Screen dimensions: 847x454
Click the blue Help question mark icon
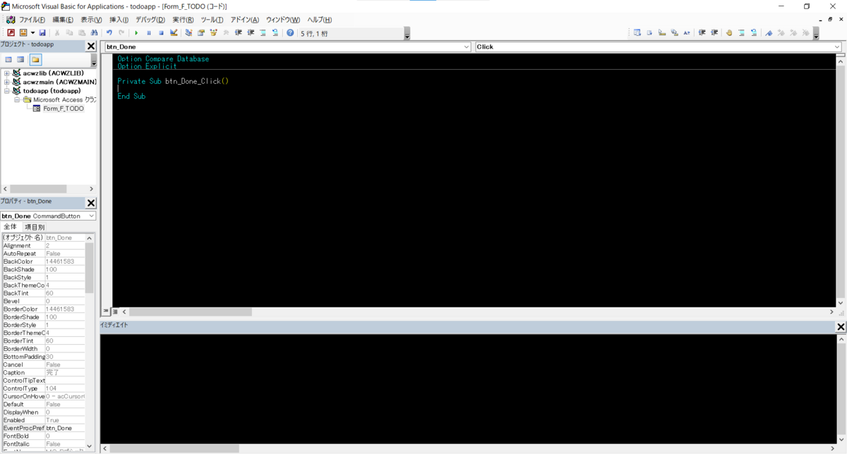pos(289,32)
